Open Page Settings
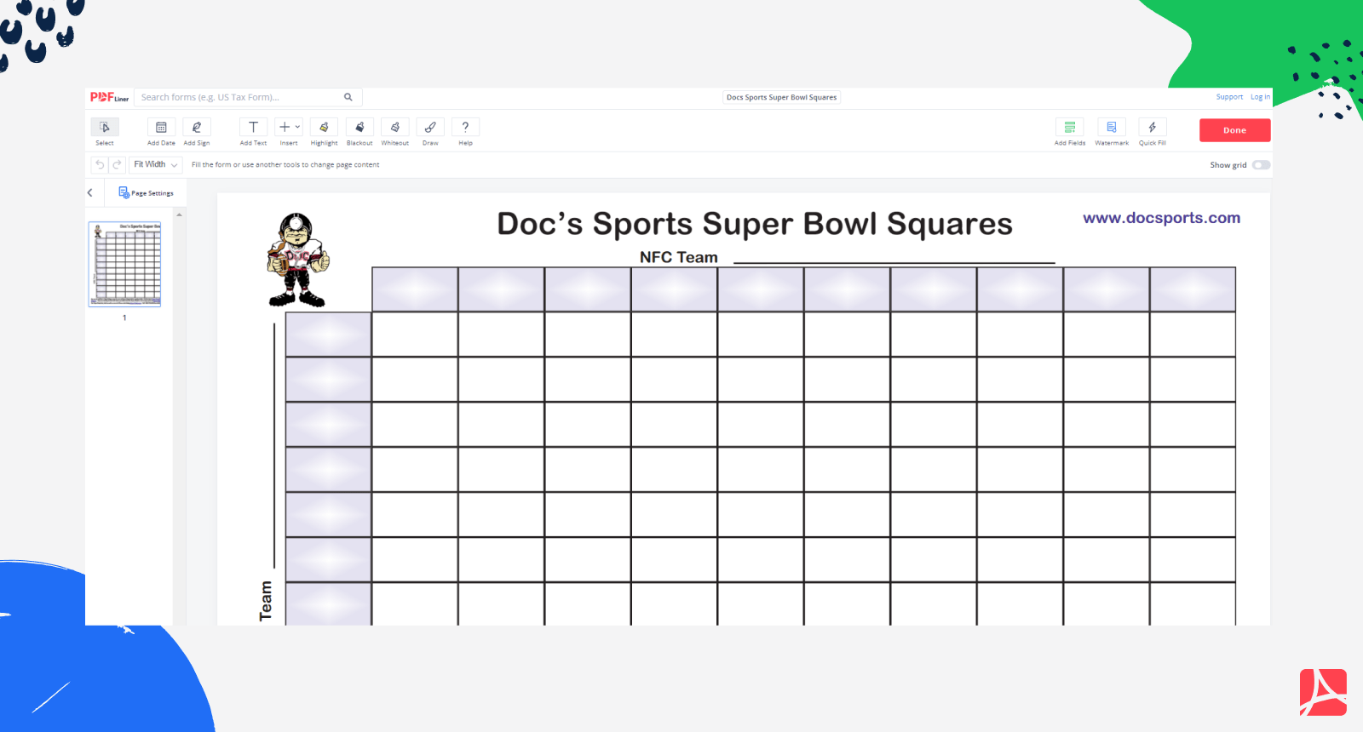This screenshot has height=732, width=1363. point(146,193)
